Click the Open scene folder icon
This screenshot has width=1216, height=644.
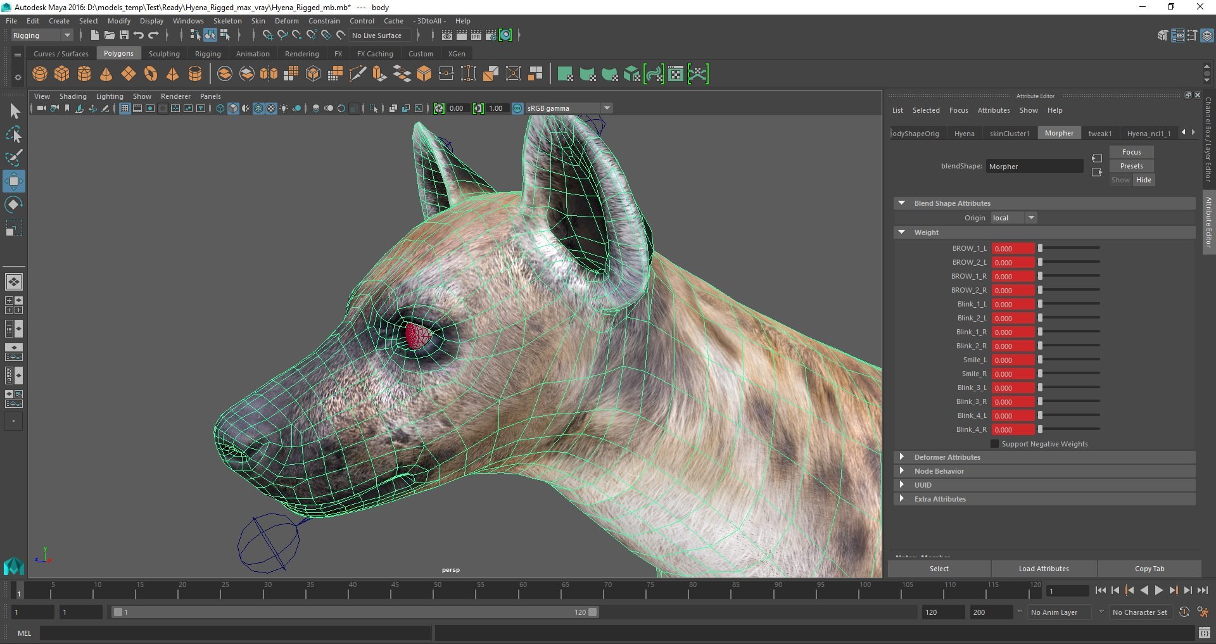pos(110,35)
